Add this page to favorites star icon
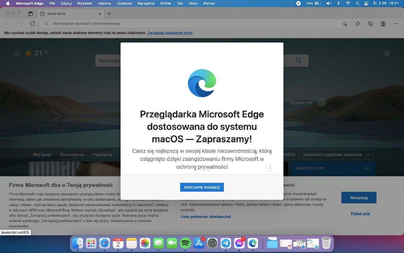This screenshot has width=404, height=253. pyautogui.click(x=344, y=24)
